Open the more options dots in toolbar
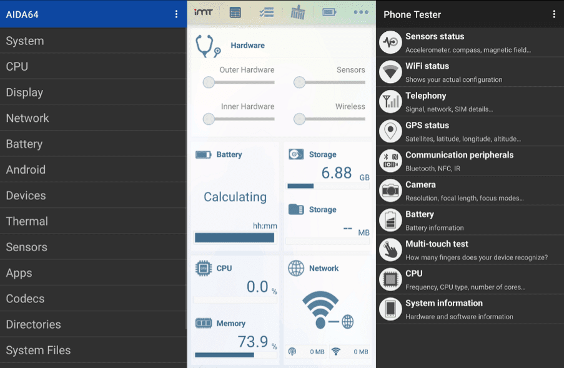This screenshot has width=564, height=368. (x=361, y=12)
